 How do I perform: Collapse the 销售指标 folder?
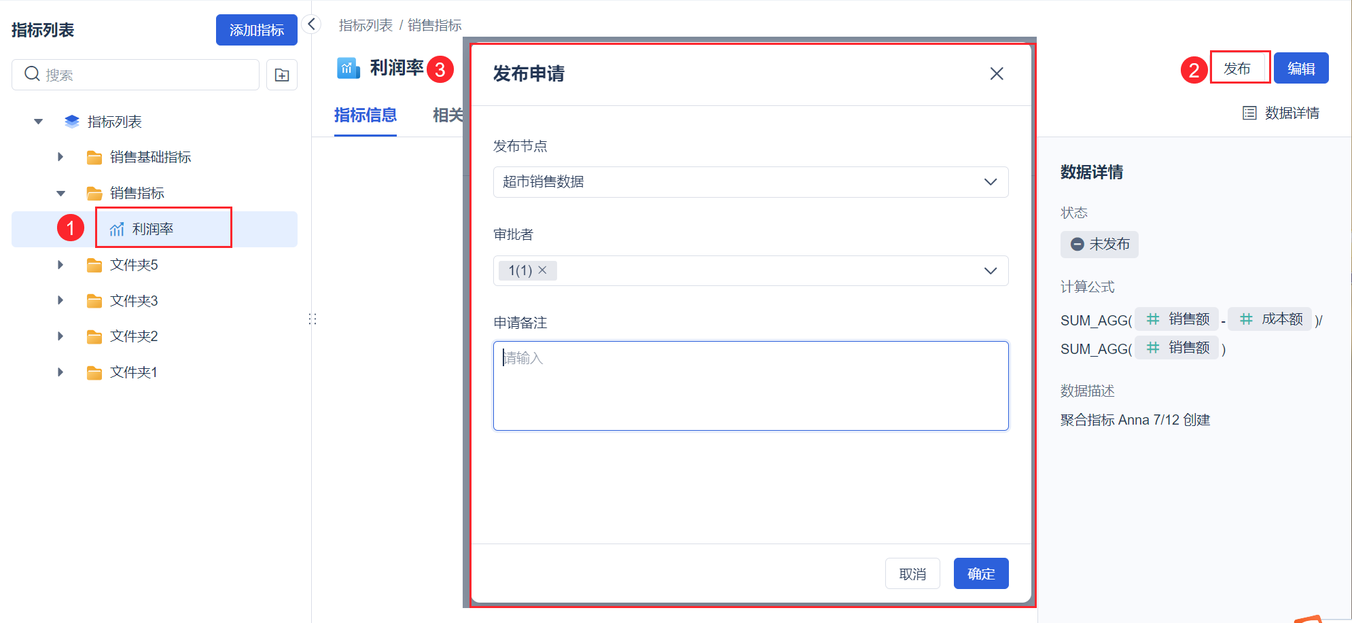60,194
